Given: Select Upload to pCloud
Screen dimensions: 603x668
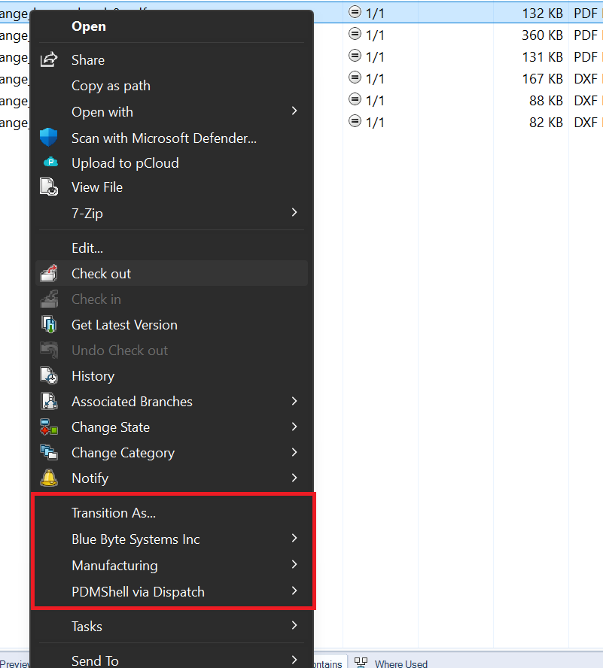Looking at the screenshot, I should [x=172, y=162].
